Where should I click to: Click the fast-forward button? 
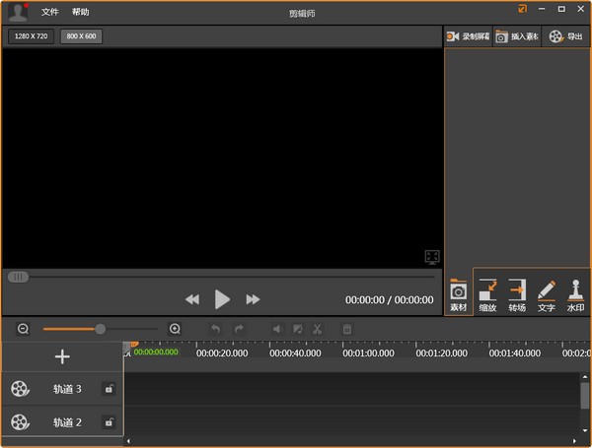(253, 299)
